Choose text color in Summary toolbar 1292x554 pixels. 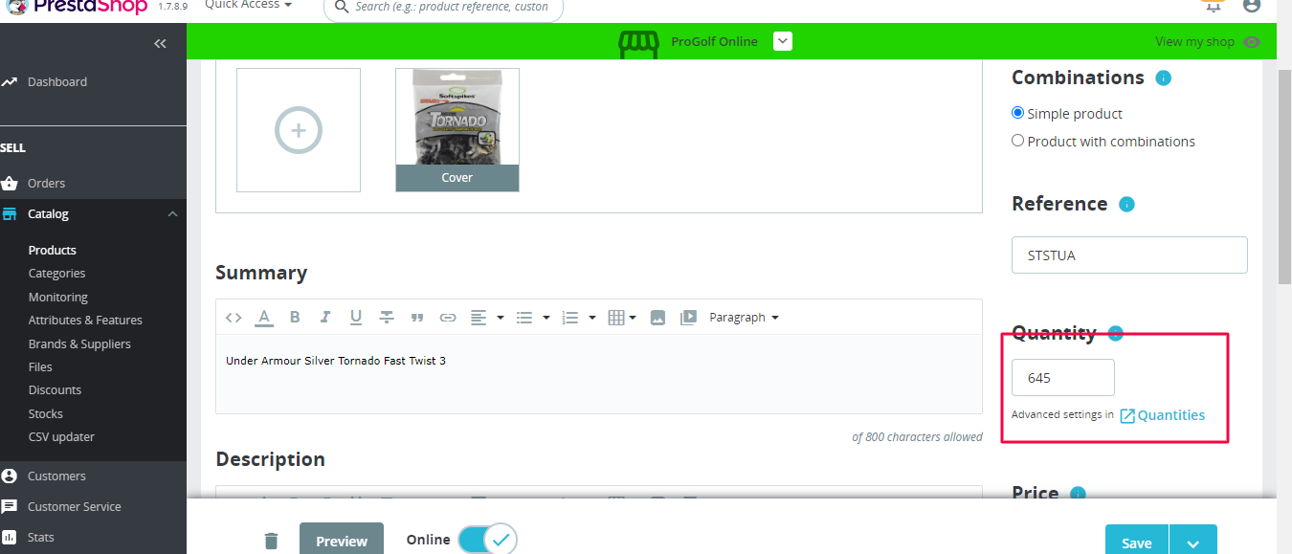click(x=264, y=318)
